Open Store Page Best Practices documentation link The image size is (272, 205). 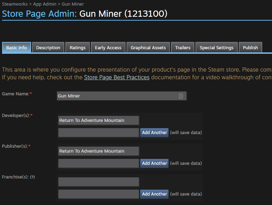point(117,77)
